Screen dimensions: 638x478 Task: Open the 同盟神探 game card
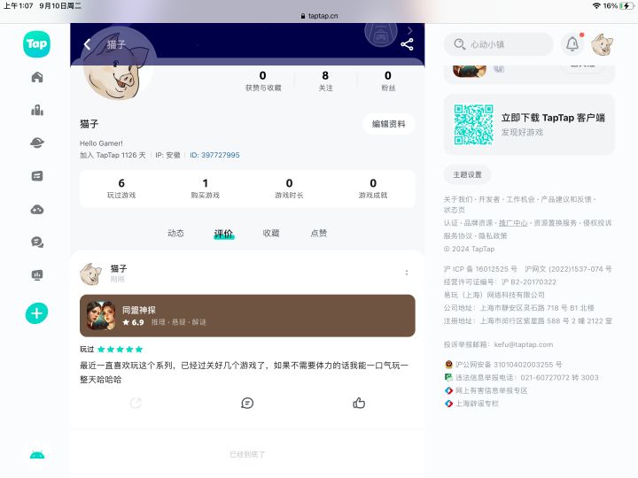(247, 315)
